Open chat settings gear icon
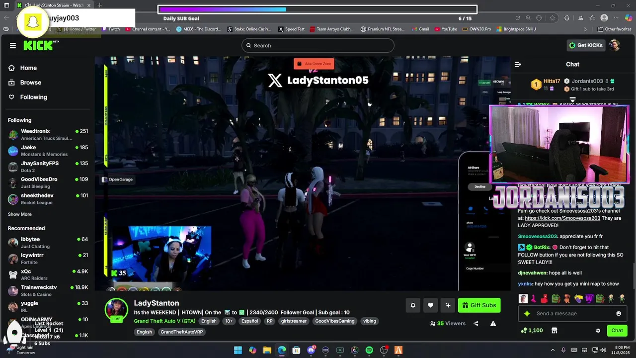This screenshot has height=358, width=636. (598, 330)
